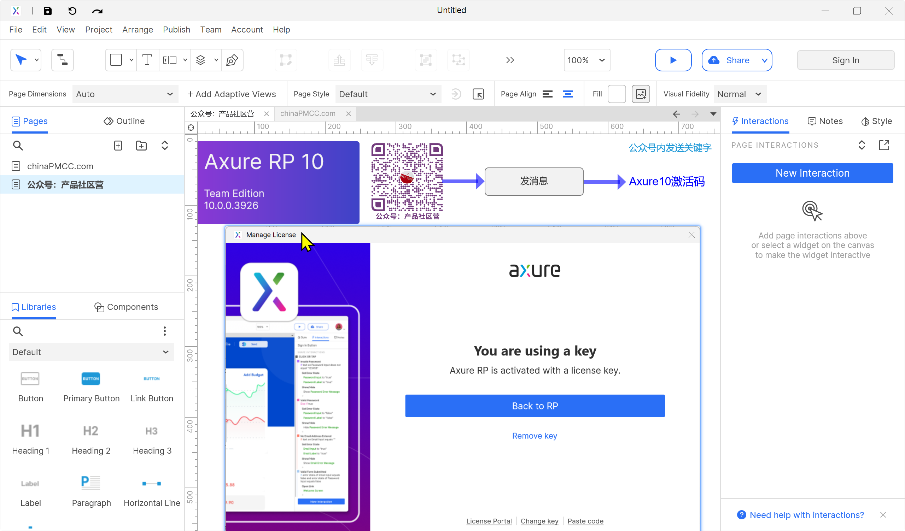Click the Remove key link

[x=535, y=436]
